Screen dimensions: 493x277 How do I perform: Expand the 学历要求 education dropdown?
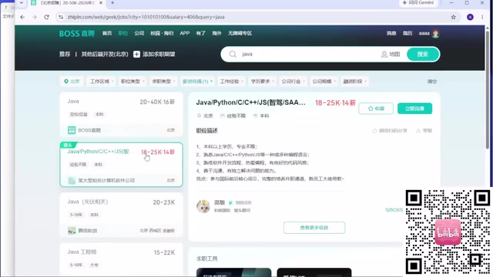point(262,82)
